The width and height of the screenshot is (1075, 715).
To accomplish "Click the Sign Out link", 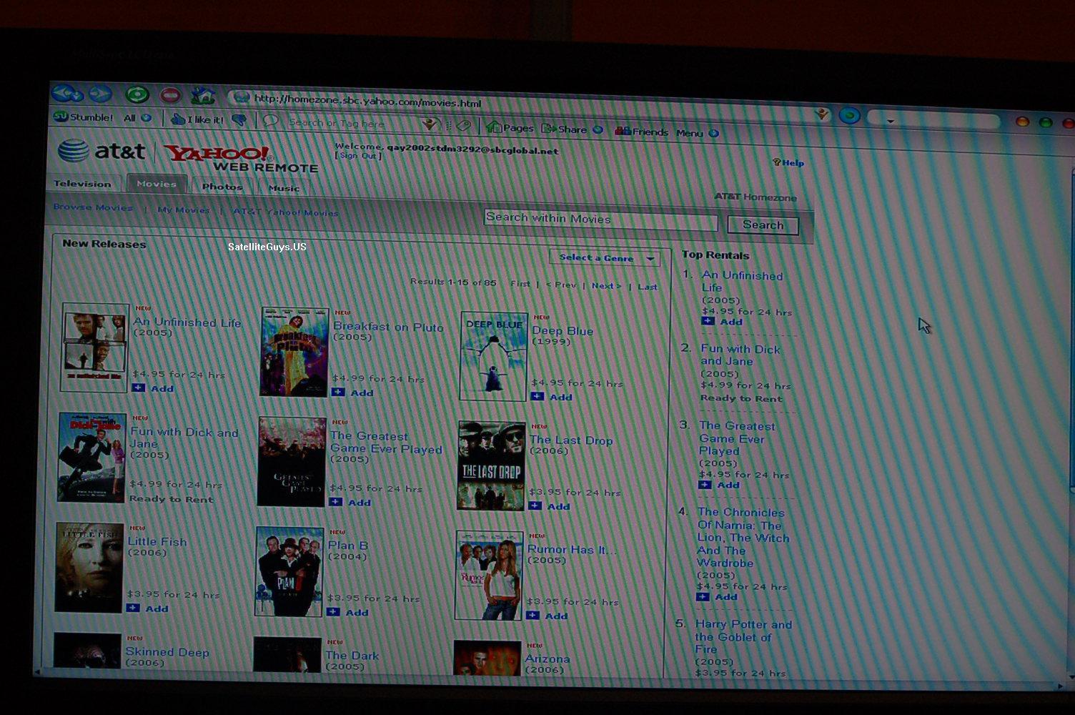I will [358, 156].
